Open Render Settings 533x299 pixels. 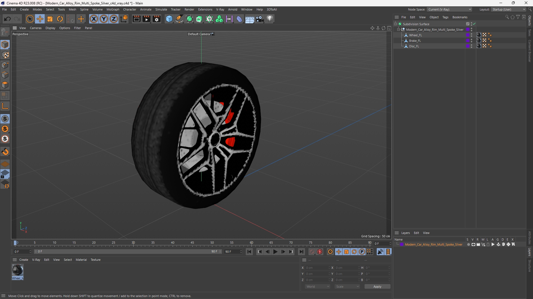[157, 19]
